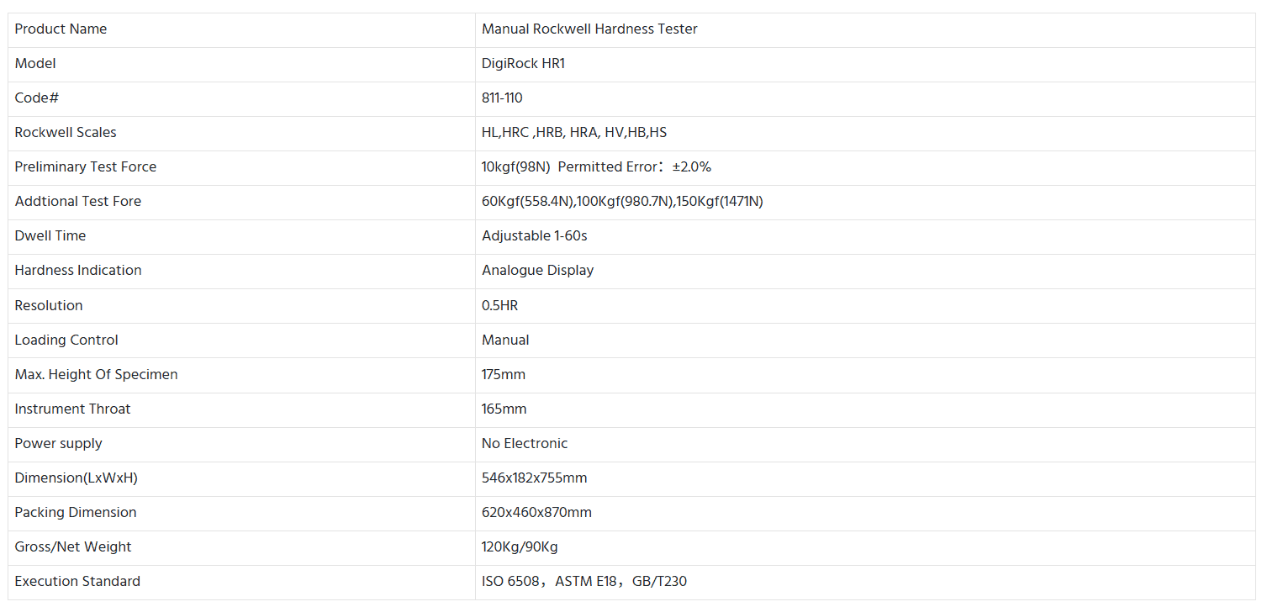The image size is (1262, 607).
Task: Click the Loading Control label
Action: pos(66,340)
